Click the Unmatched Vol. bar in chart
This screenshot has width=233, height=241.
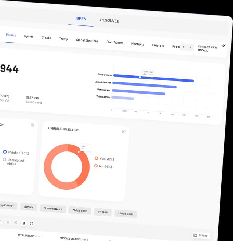145,85
